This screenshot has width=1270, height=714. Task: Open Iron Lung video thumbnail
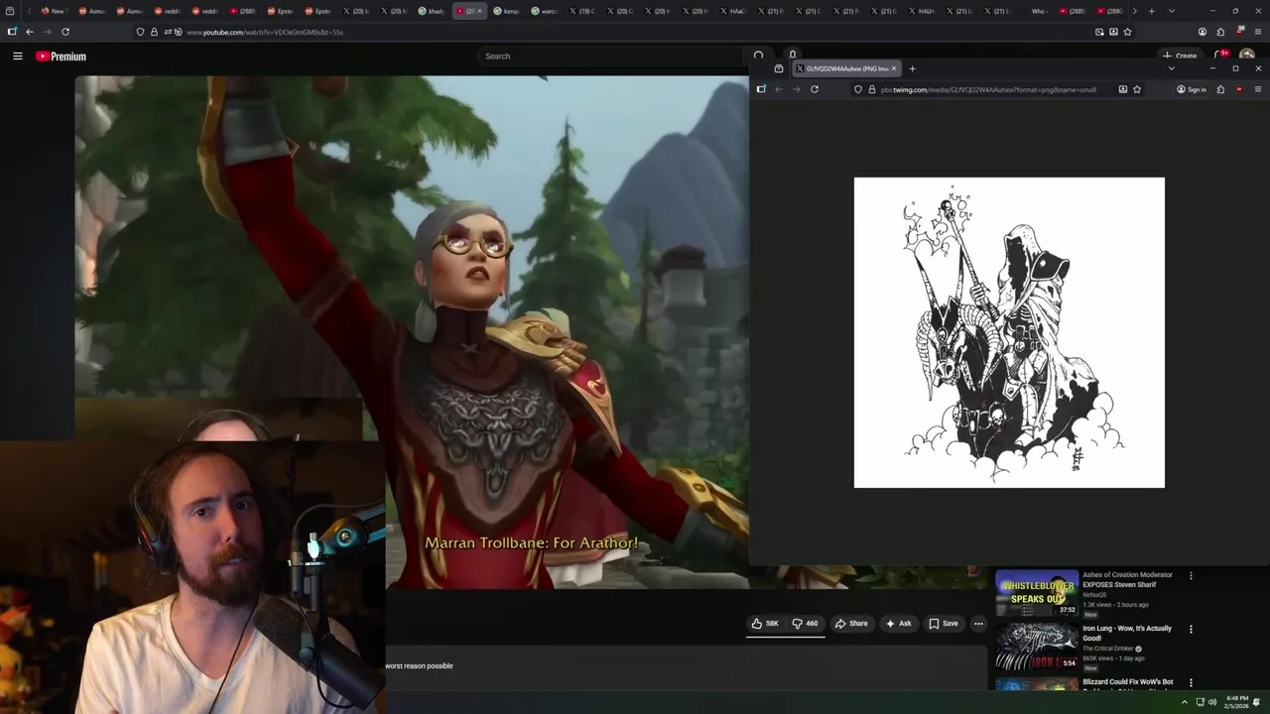(1037, 646)
